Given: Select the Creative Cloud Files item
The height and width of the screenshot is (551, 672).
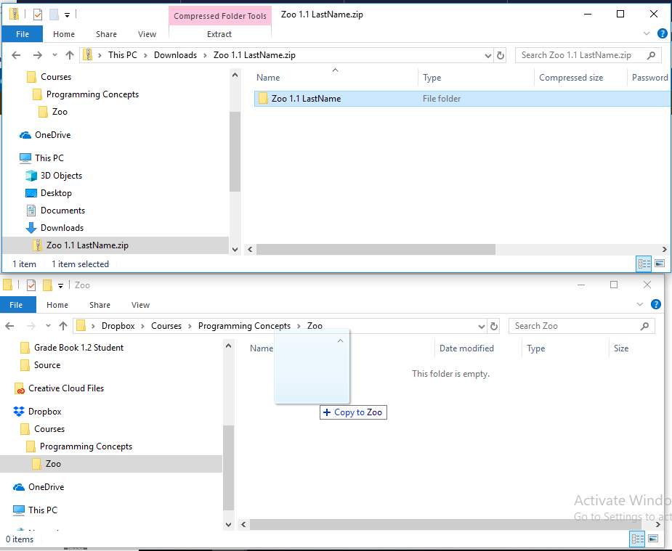Looking at the screenshot, I should click(65, 388).
